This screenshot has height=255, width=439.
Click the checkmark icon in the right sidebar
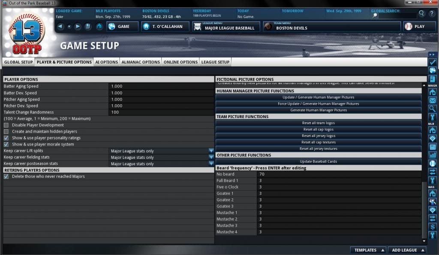coord(433,62)
